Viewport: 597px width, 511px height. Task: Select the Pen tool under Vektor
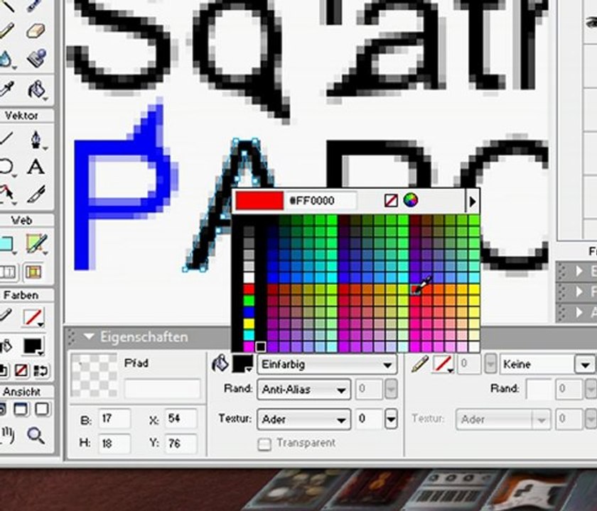(x=36, y=140)
